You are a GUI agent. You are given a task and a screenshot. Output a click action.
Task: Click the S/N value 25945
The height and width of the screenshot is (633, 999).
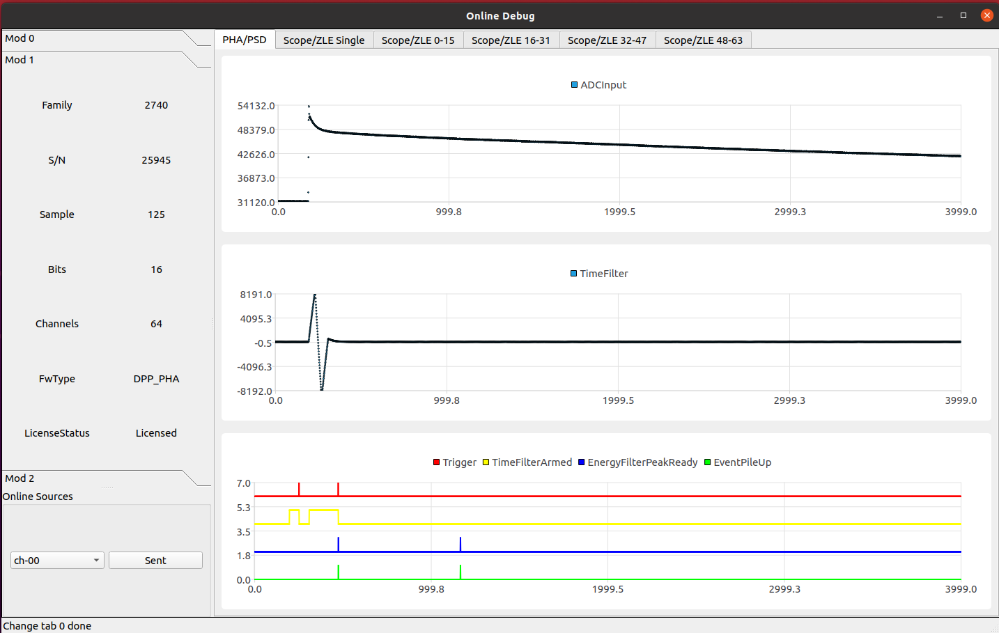156,160
